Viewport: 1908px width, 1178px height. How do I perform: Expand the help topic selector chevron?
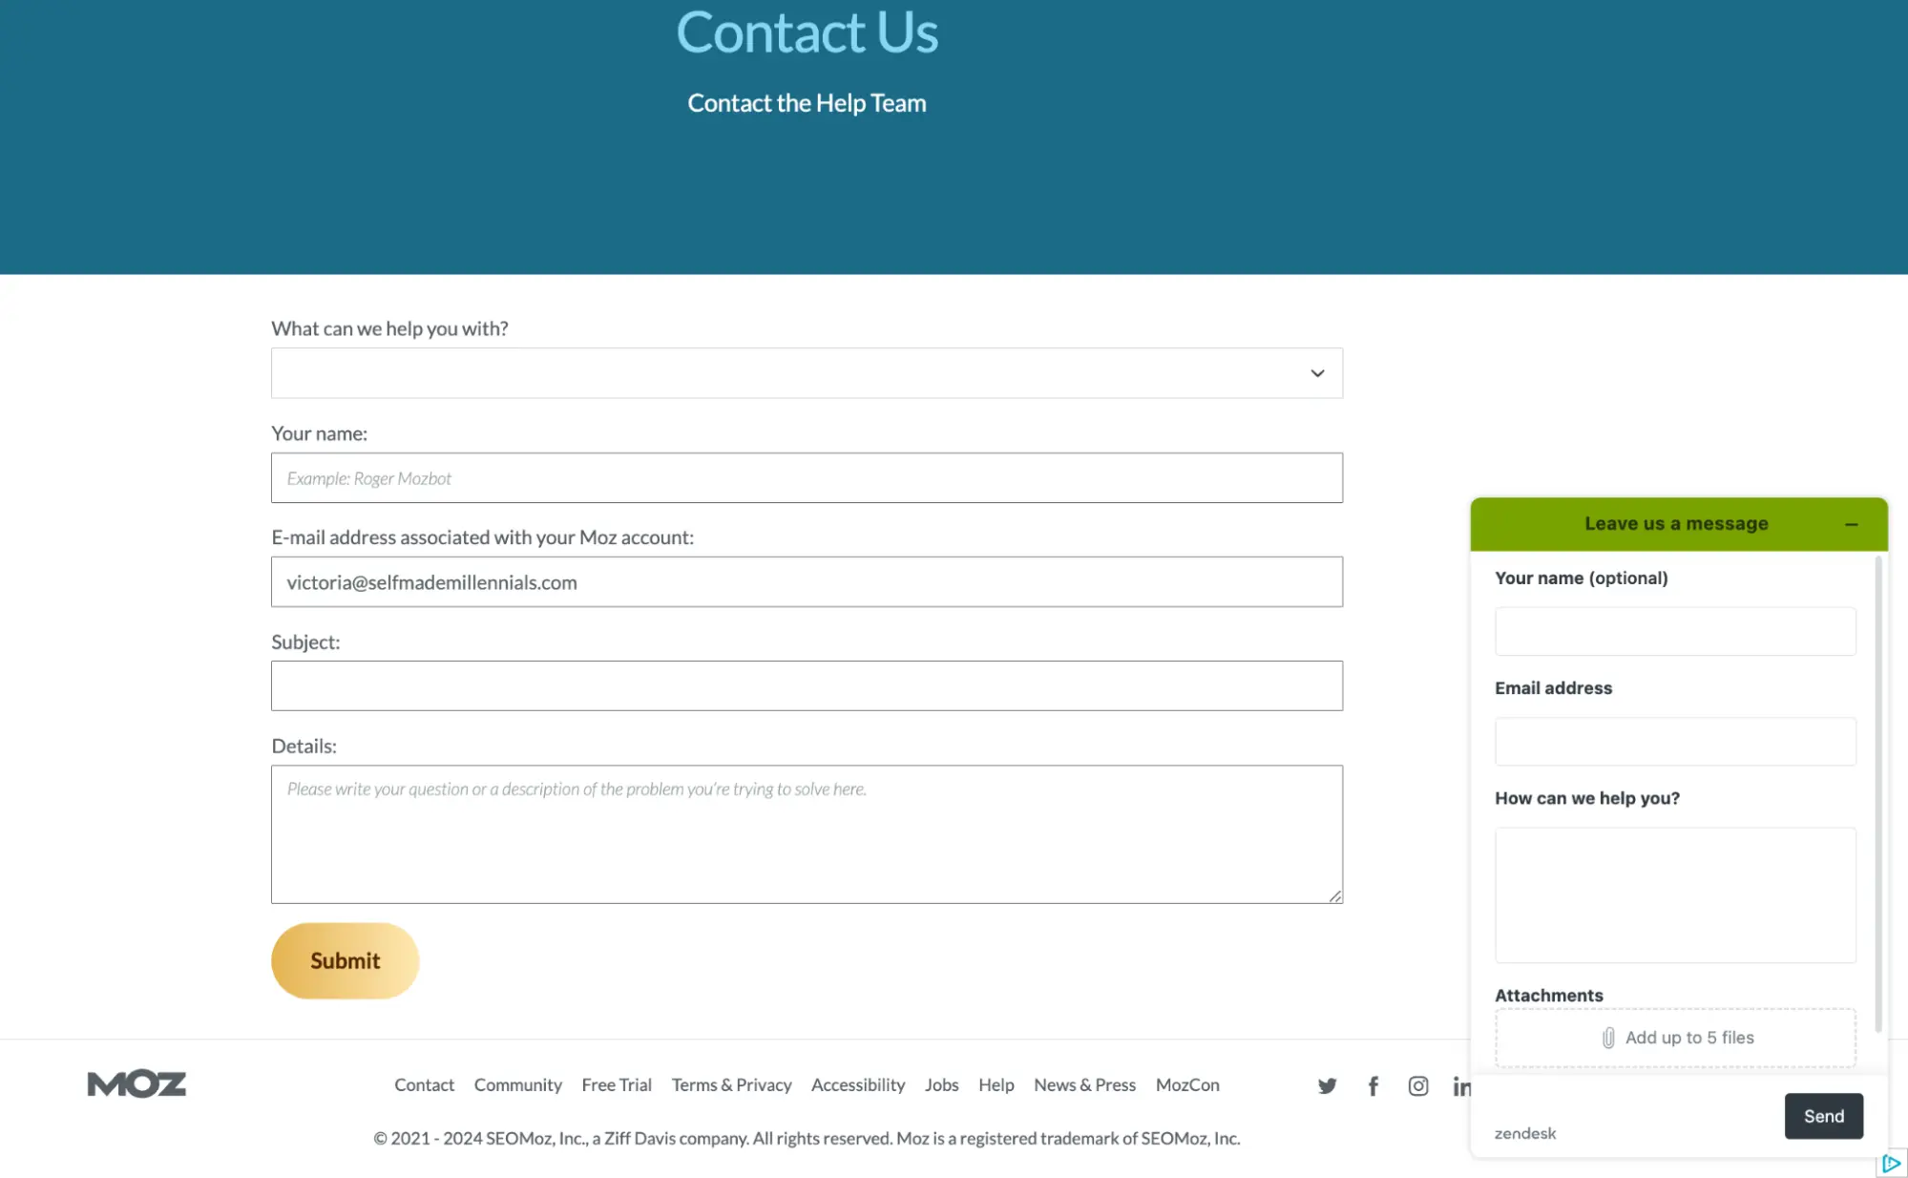[1317, 373]
